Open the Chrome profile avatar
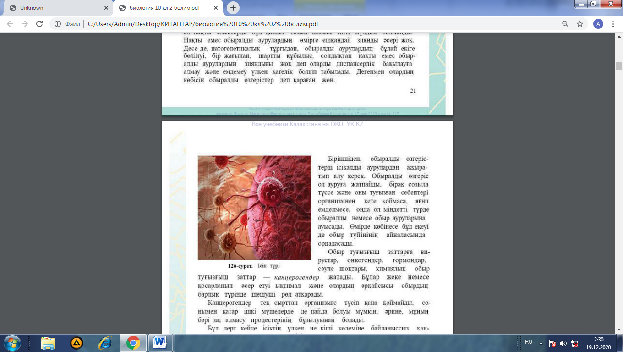Screen dimensions: 623x352 point(598,24)
